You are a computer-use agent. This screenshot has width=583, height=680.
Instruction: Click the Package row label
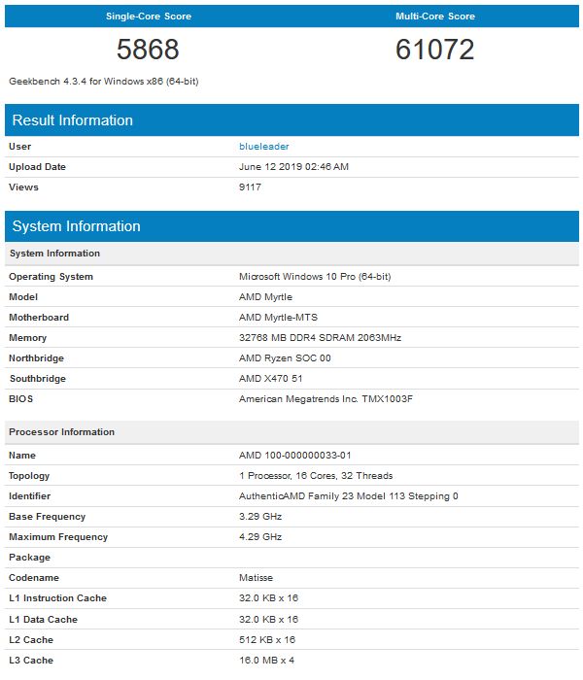(x=29, y=558)
